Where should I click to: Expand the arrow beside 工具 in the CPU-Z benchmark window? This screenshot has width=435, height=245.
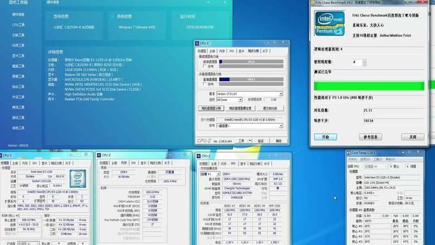pyautogui.click(x=250, y=141)
